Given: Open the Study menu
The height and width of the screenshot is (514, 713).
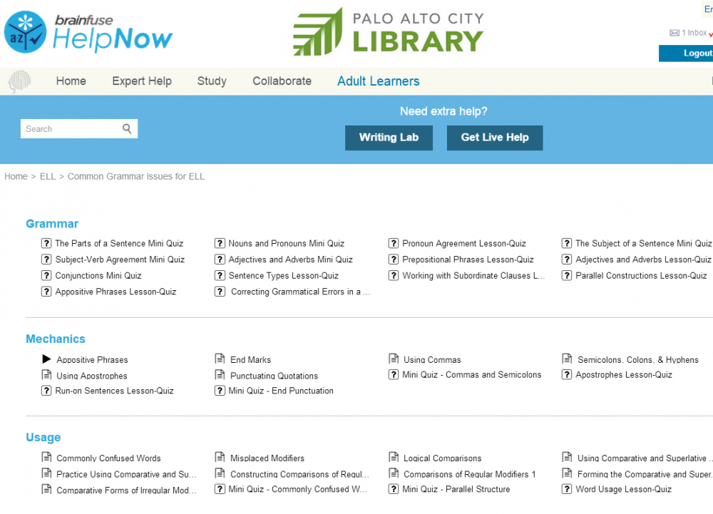Looking at the screenshot, I should [x=212, y=81].
